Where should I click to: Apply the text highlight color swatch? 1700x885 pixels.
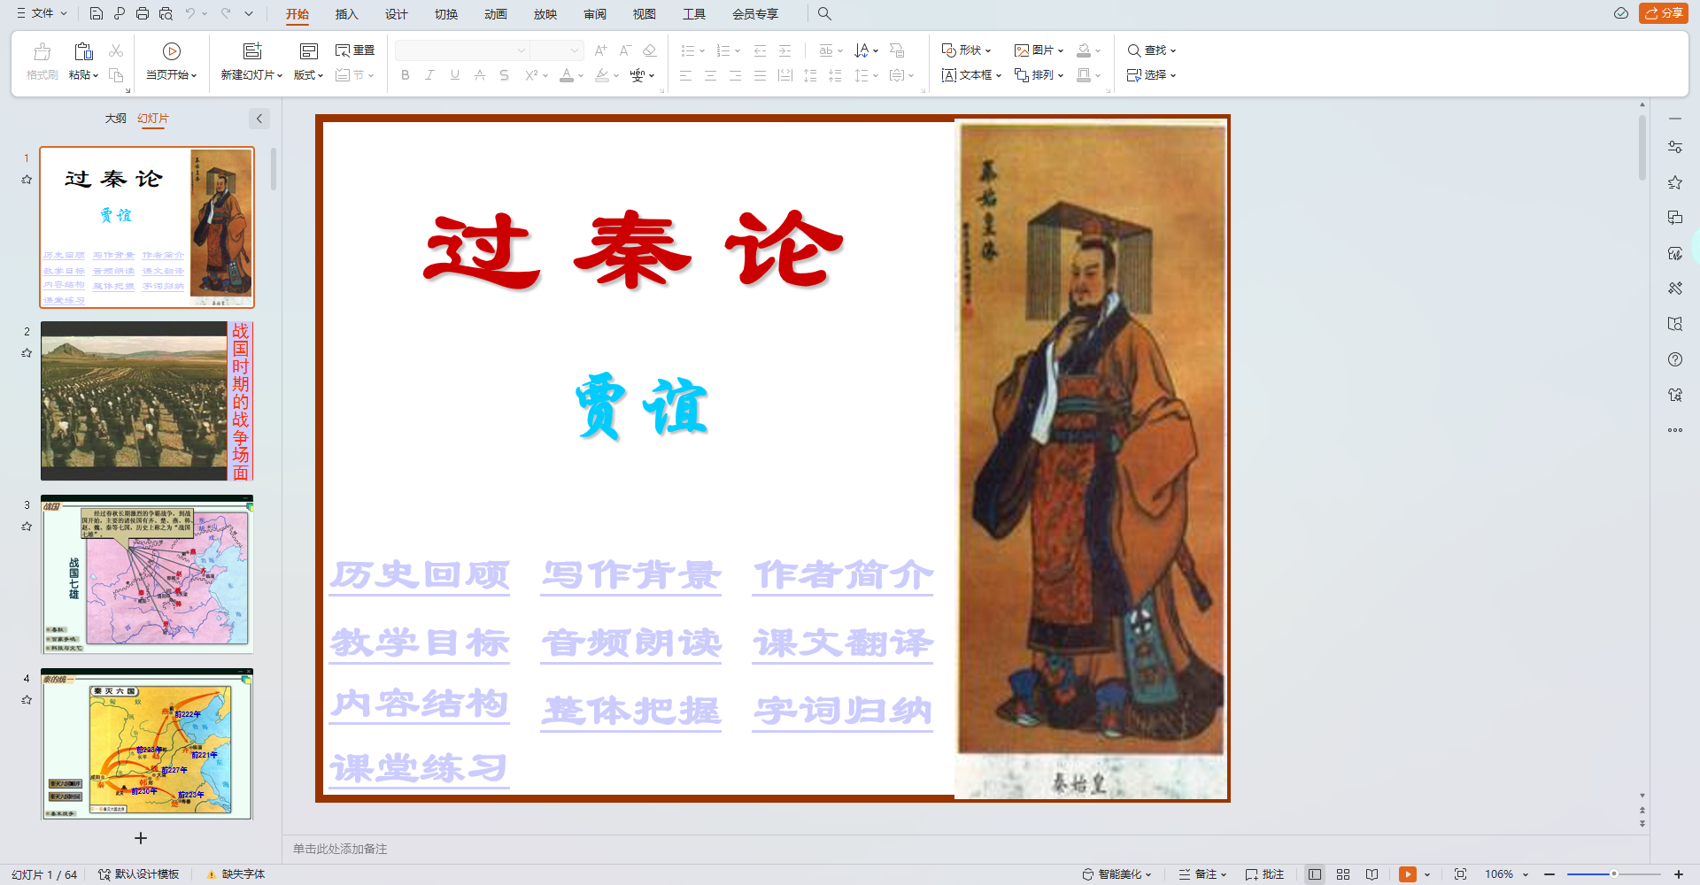point(602,75)
